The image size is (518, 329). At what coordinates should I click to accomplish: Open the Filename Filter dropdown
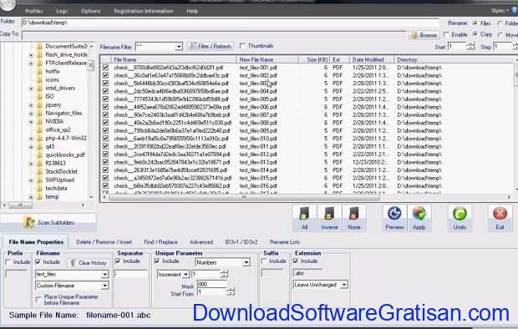pos(179,47)
